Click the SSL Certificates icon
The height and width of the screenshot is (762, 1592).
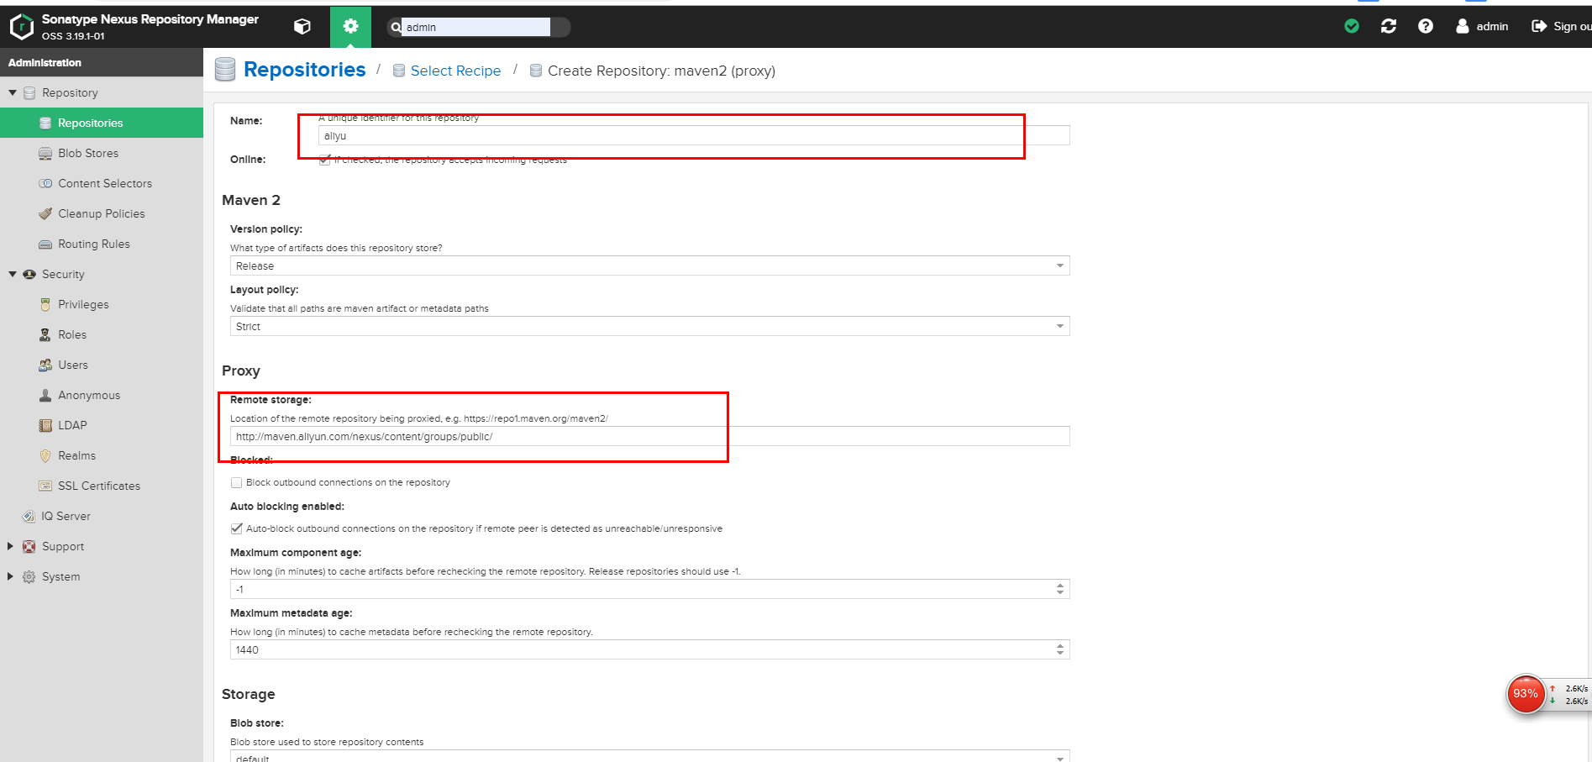(45, 486)
